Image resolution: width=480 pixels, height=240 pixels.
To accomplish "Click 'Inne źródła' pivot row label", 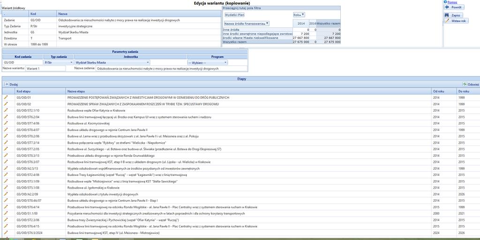I will (231, 29).
